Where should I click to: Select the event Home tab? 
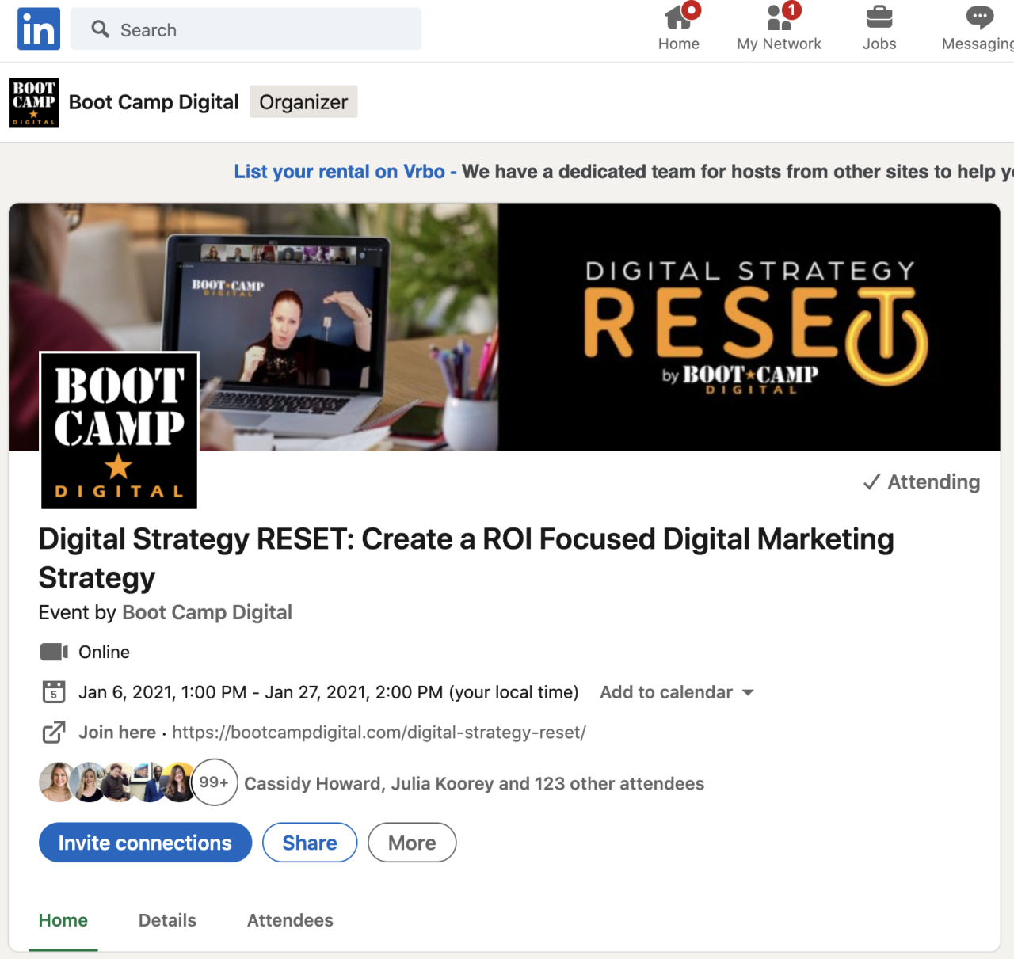tap(63, 920)
